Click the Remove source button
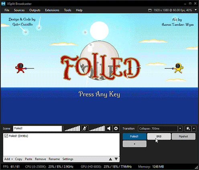199x170 pixels. point(41,159)
